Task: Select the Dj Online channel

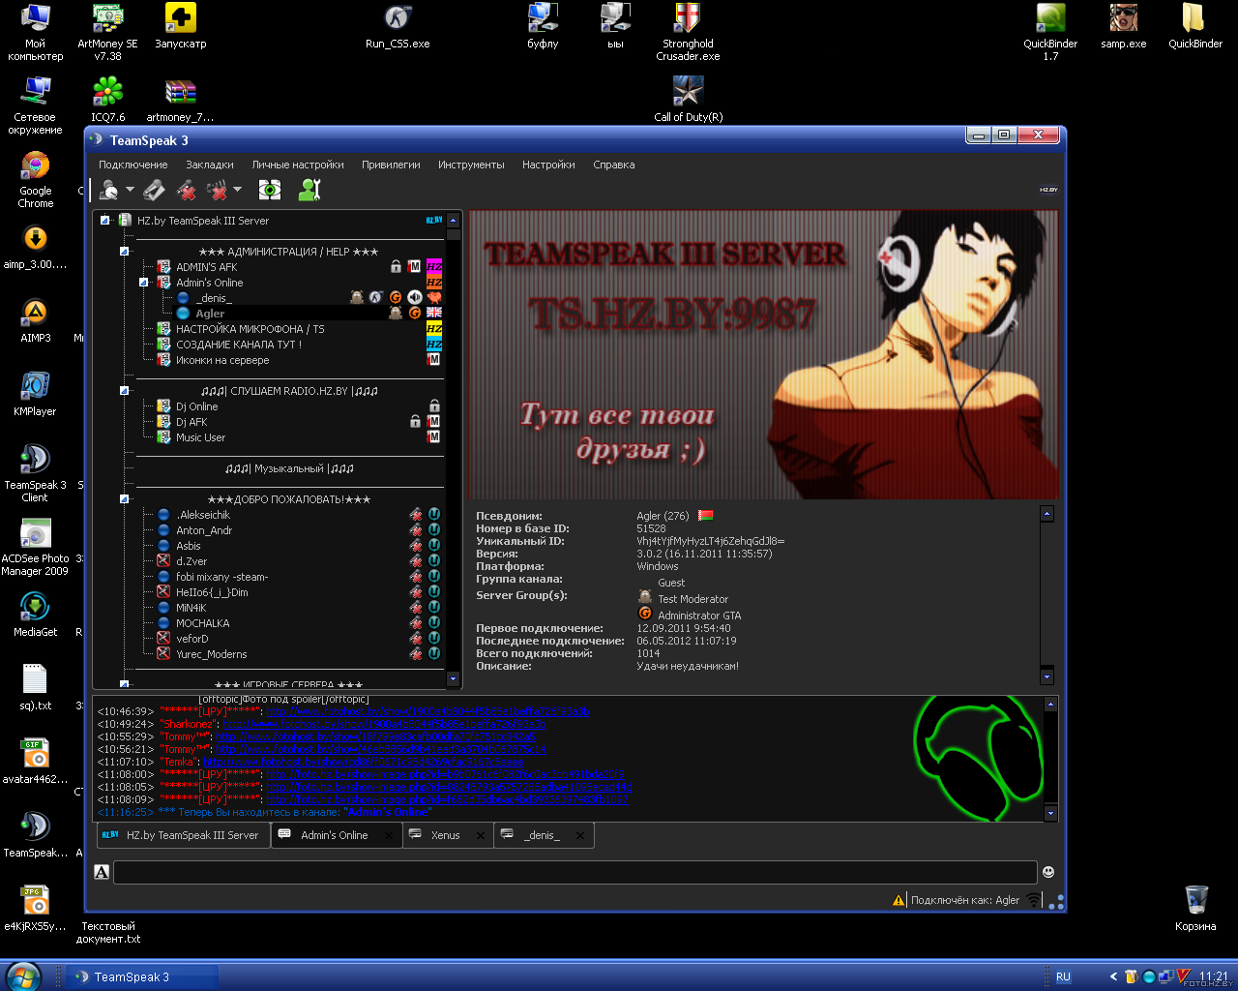Action: (x=196, y=406)
